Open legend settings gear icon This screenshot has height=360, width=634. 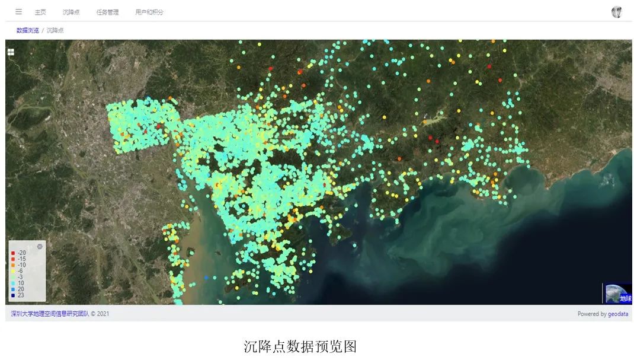40,246
